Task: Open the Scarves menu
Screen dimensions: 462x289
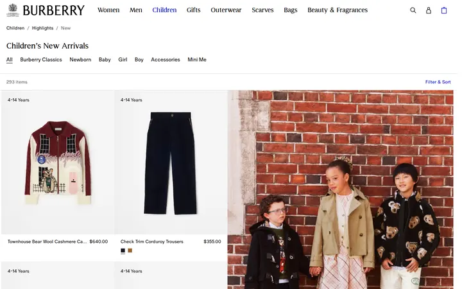Action: coord(262,10)
